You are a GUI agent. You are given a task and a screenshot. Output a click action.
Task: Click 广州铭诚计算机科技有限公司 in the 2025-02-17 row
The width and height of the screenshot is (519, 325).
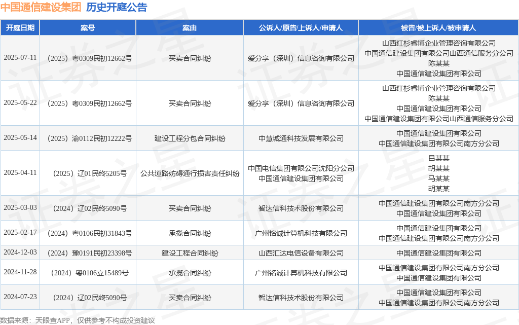(x=301, y=233)
